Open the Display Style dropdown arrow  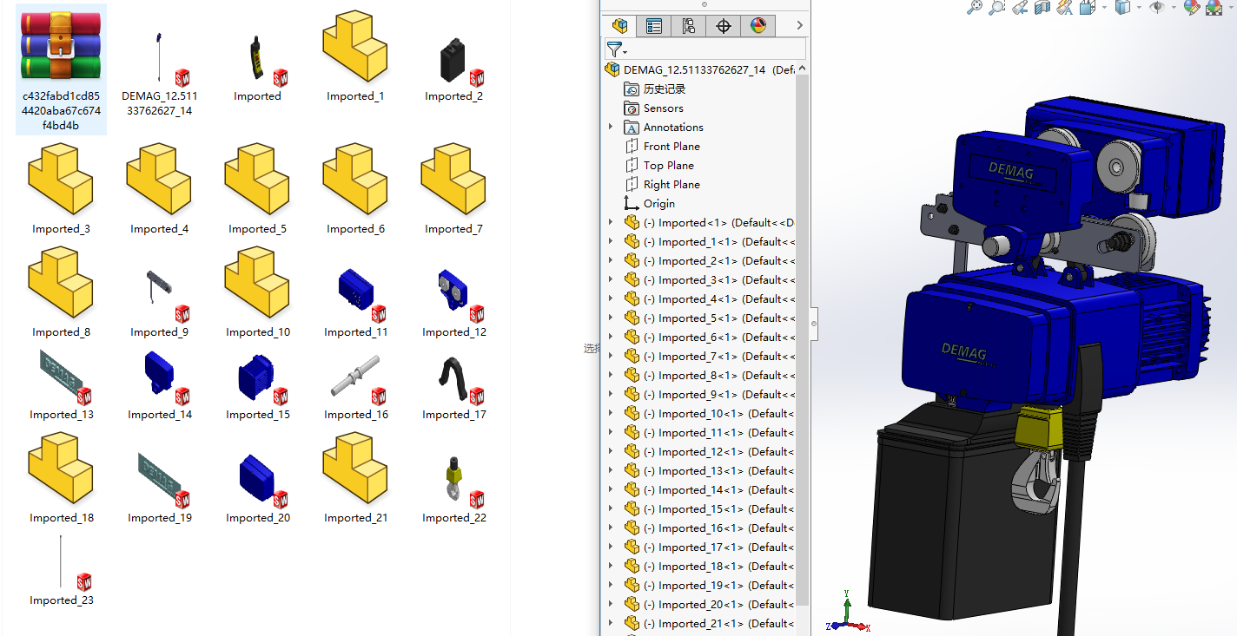[x=1140, y=7]
